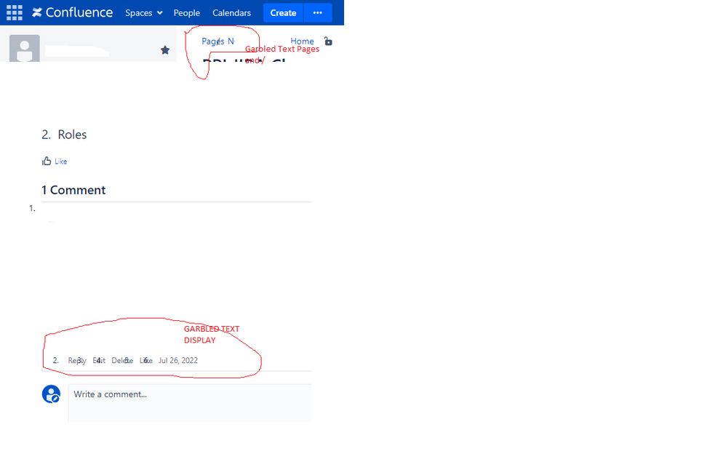Toggle the star favorite icon
726x454 pixels.
click(x=165, y=50)
